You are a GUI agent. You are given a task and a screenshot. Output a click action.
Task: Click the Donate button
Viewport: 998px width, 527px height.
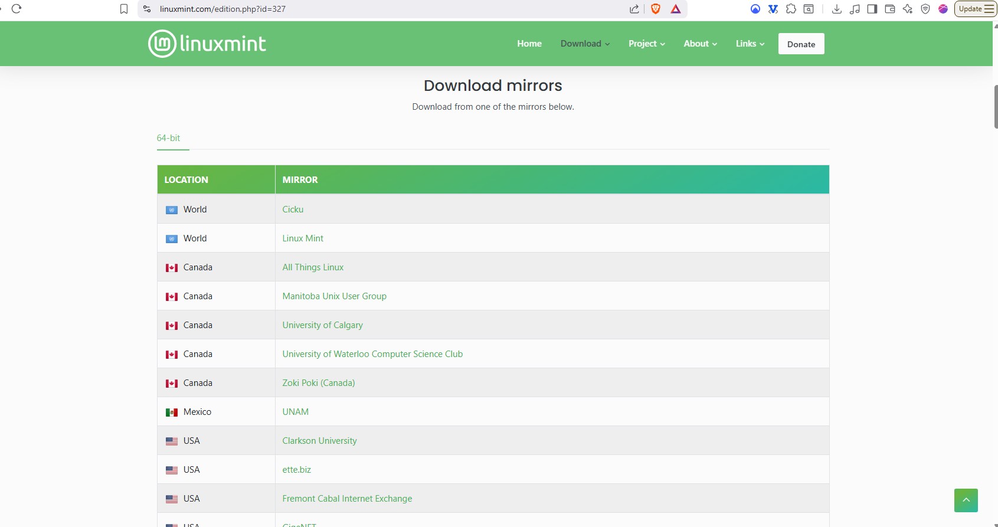click(801, 44)
